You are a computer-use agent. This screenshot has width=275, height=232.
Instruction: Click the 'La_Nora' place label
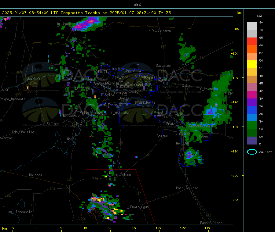tap(122, 77)
